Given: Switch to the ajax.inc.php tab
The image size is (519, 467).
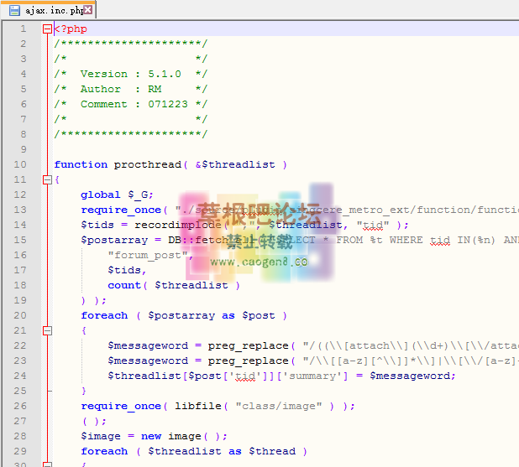Looking at the screenshot, I should (x=55, y=10).
